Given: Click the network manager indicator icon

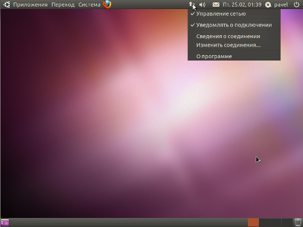Looking at the screenshot, I should pyautogui.click(x=191, y=4).
